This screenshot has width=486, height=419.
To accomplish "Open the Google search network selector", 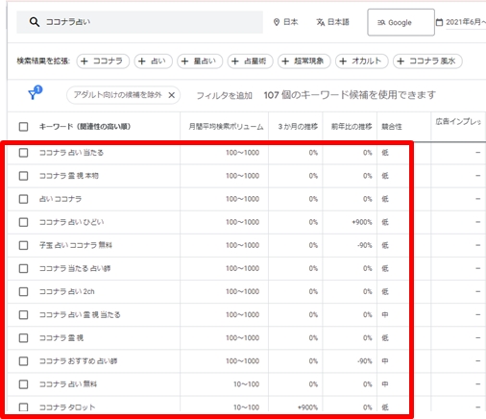I will (401, 22).
